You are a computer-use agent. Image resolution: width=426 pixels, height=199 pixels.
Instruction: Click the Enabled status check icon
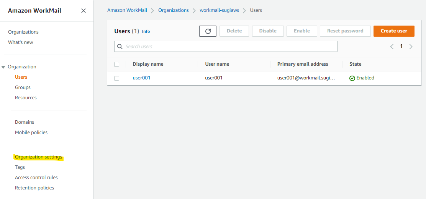pos(352,78)
